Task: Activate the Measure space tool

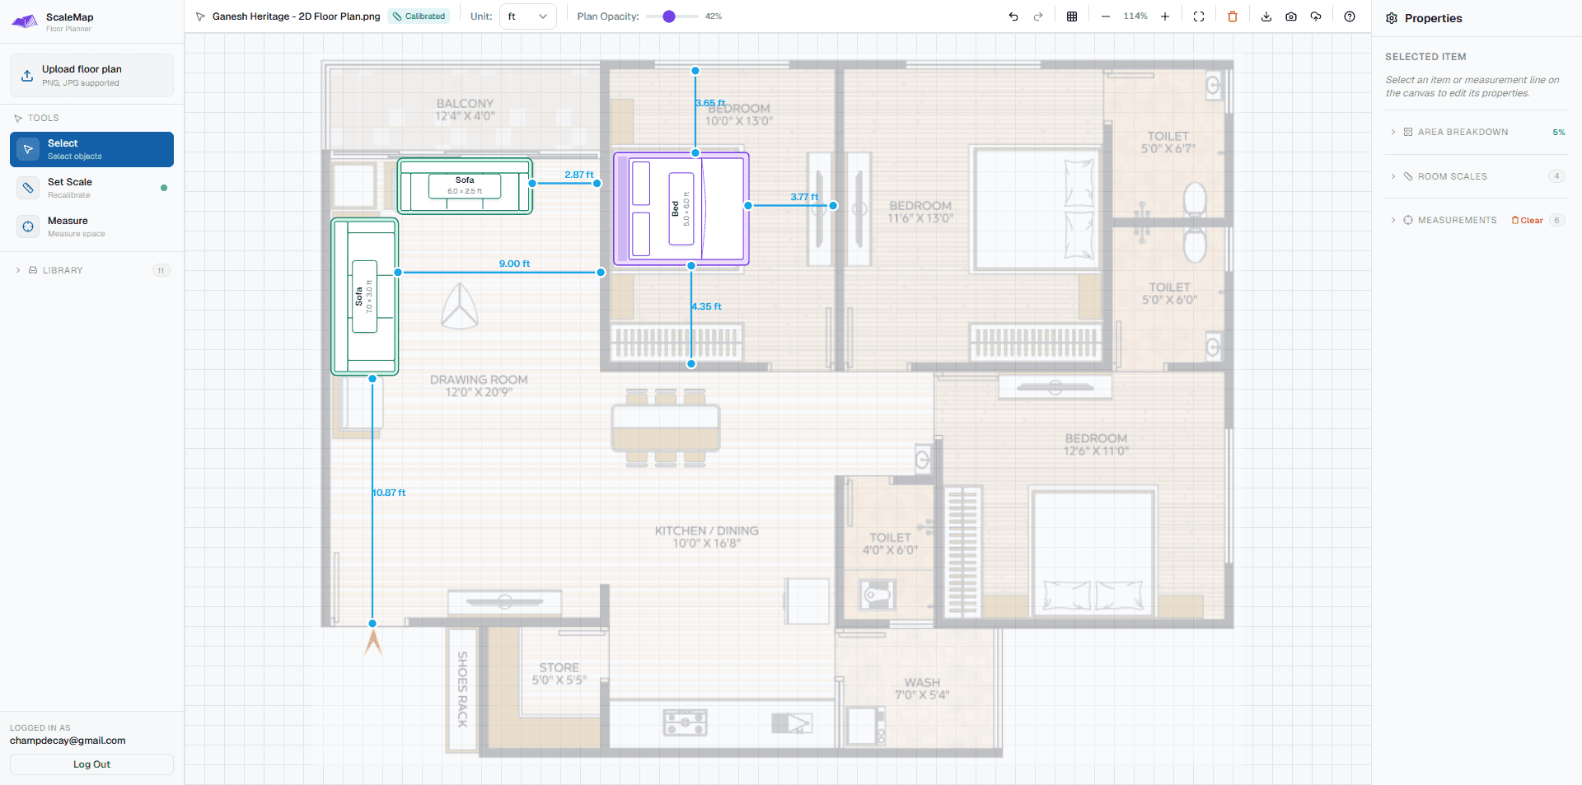Action: tap(91, 227)
